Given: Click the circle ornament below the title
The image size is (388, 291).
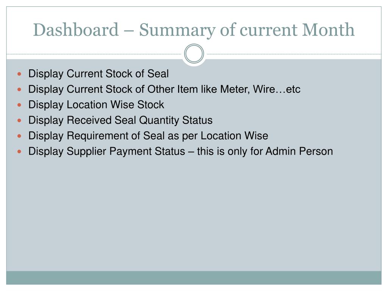Looking at the screenshot, I should point(194,54).
